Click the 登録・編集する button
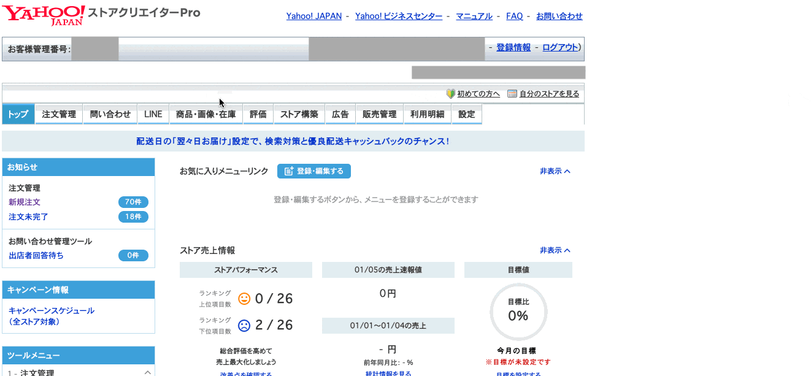The image size is (811, 376). click(x=314, y=171)
